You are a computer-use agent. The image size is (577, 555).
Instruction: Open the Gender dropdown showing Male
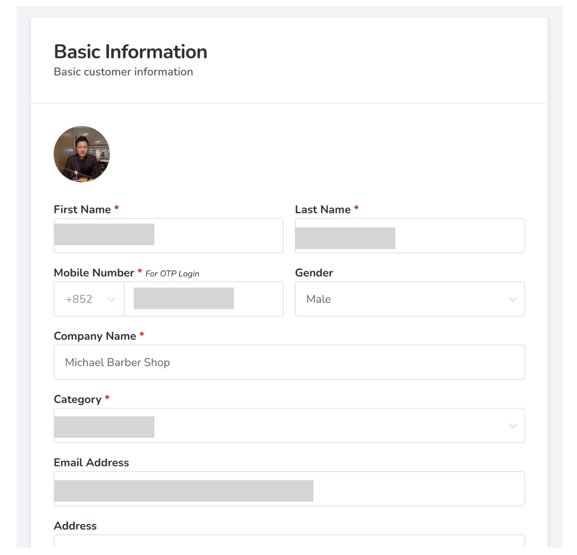coord(409,299)
